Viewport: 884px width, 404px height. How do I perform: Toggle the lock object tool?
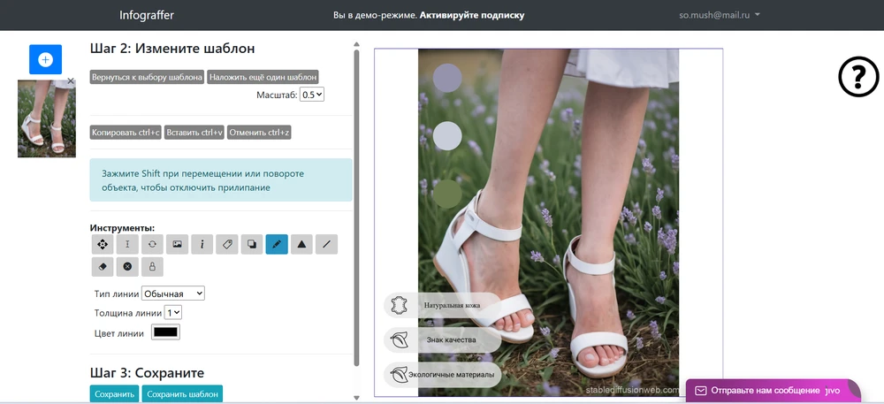152,266
